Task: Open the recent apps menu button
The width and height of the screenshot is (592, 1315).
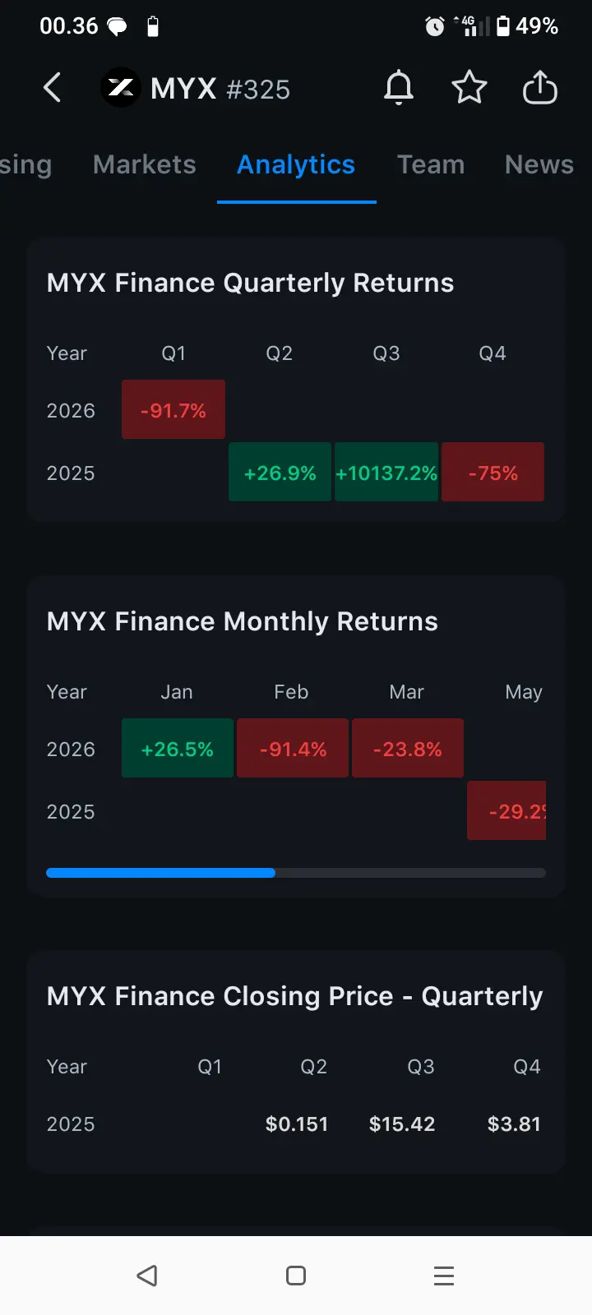Action: point(444,1276)
